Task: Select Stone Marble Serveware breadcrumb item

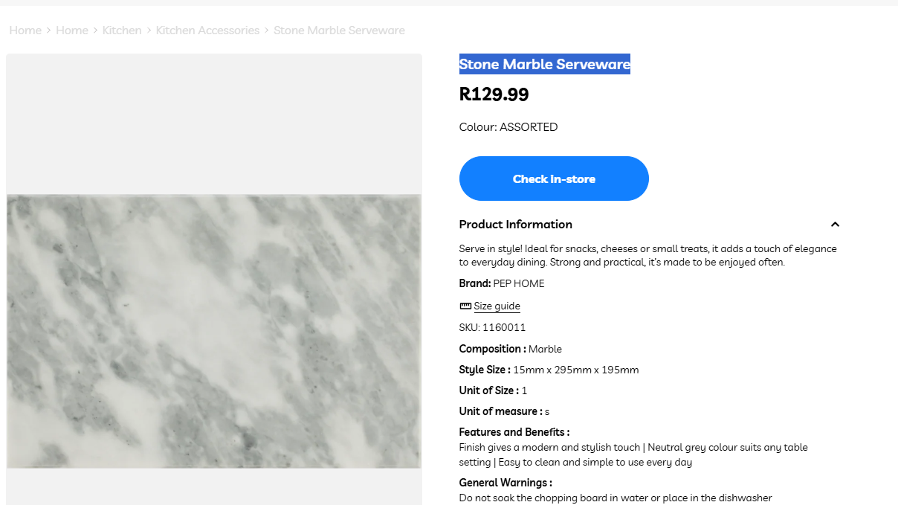Action: (339, 30)
